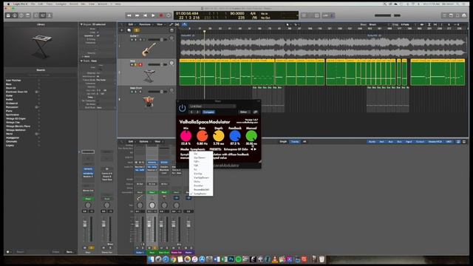Click the Fast Forward transport button
Screen dimensions: 473x266
[137, 16]
